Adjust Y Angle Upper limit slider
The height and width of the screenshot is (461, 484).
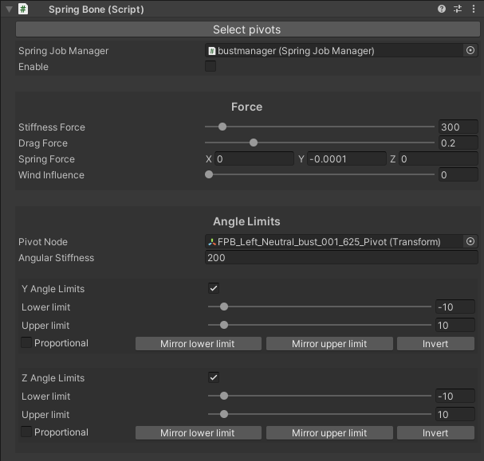(320, 325)
